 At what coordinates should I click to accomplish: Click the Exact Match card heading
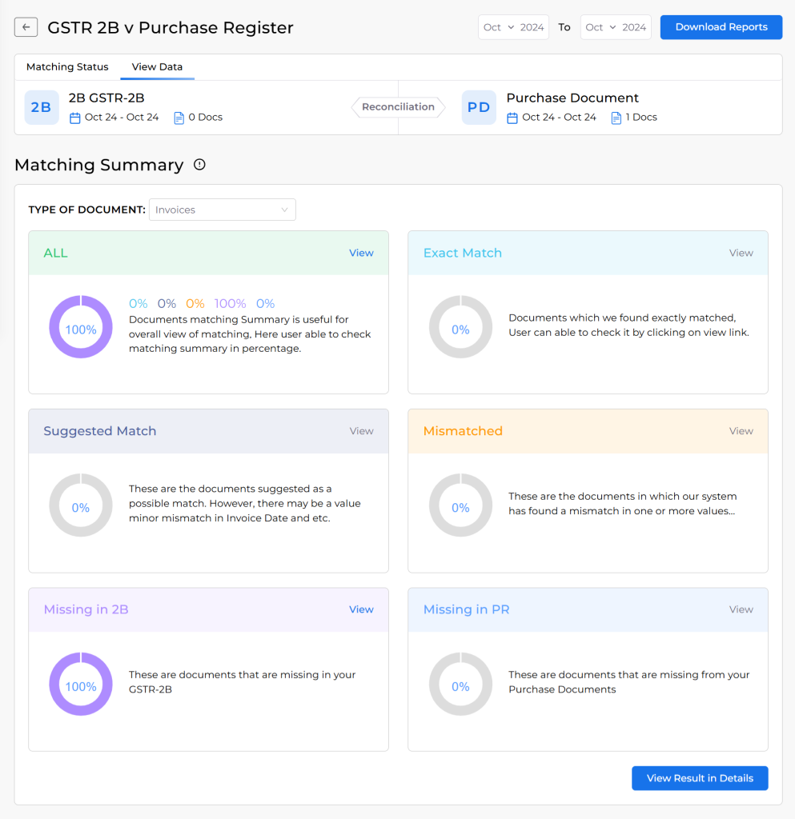pyautogui.click(x=463, y=253)
